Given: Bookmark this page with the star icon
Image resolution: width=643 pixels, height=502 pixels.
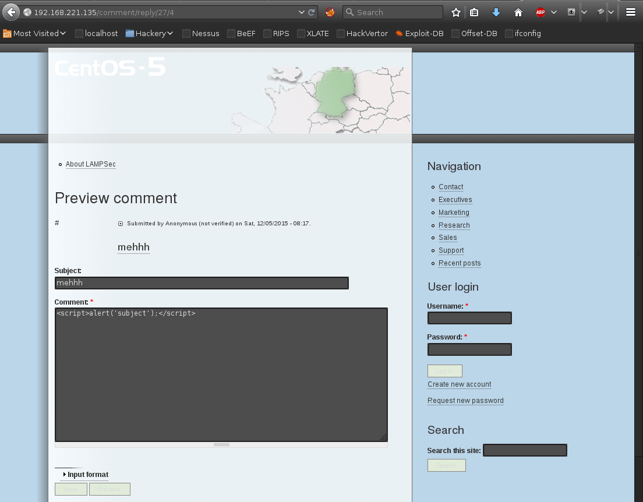Looking at the screenshot, I should click(455, 12).
